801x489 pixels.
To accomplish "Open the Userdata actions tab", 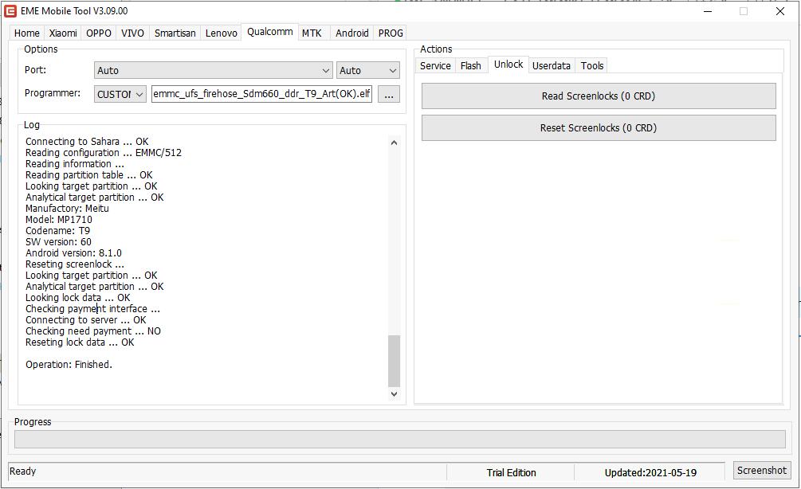I will tap(552, 66).
